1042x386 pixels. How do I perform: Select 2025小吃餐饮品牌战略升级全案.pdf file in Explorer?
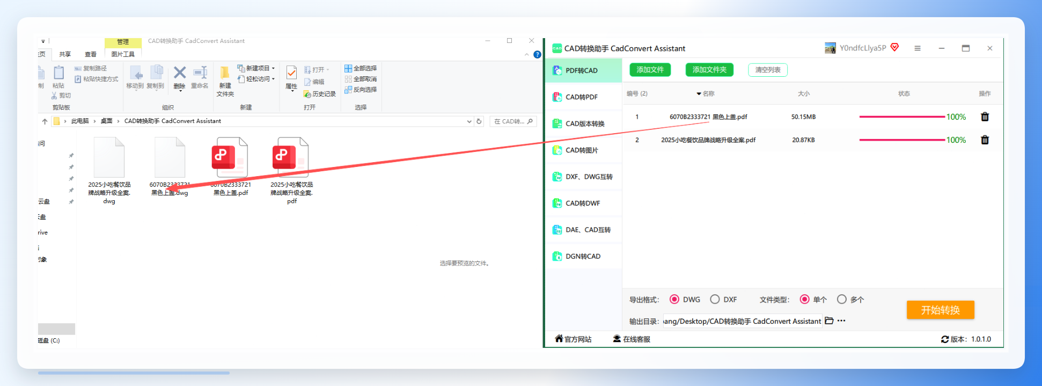point(291,170)
